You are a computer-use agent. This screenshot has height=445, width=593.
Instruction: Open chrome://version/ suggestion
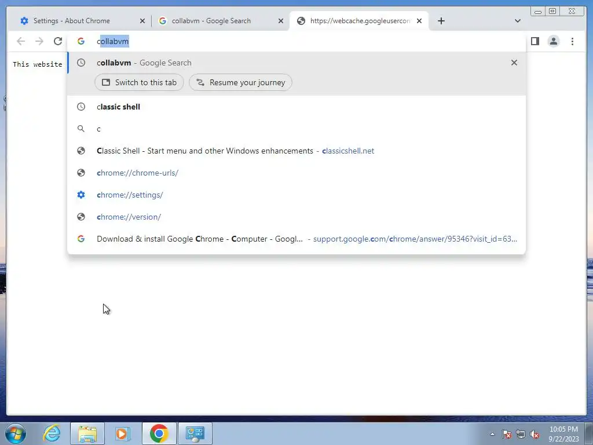[296, 217]
